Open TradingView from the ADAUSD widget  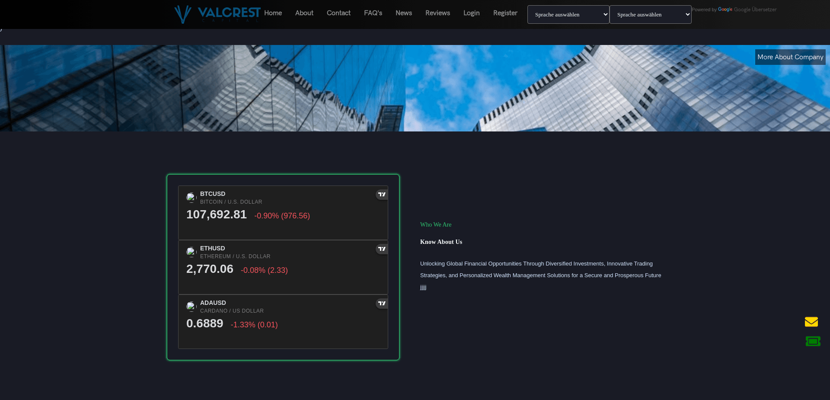click(381, 303)
